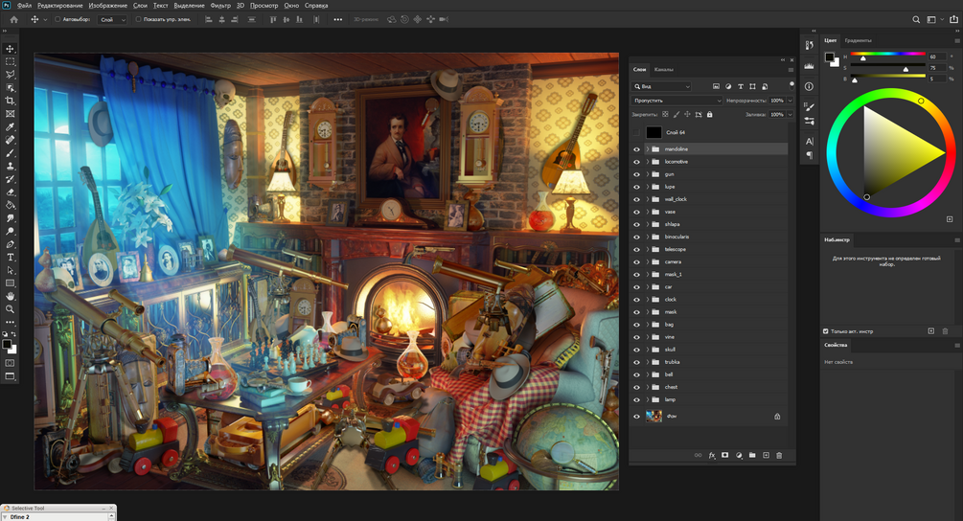This screenshot has height=521, width=963.
Task: Select the Move tool in the left toolbar
Action: (x=10, y=49)
